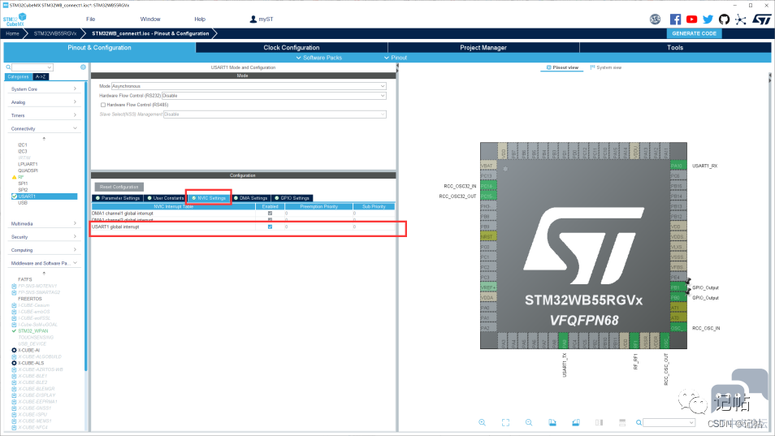Open the User Constants tab
Screen dimensions: 775x436
pos(166,198)
